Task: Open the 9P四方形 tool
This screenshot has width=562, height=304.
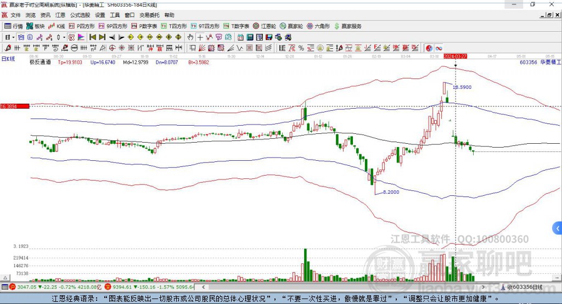Action: coord(113,26)
